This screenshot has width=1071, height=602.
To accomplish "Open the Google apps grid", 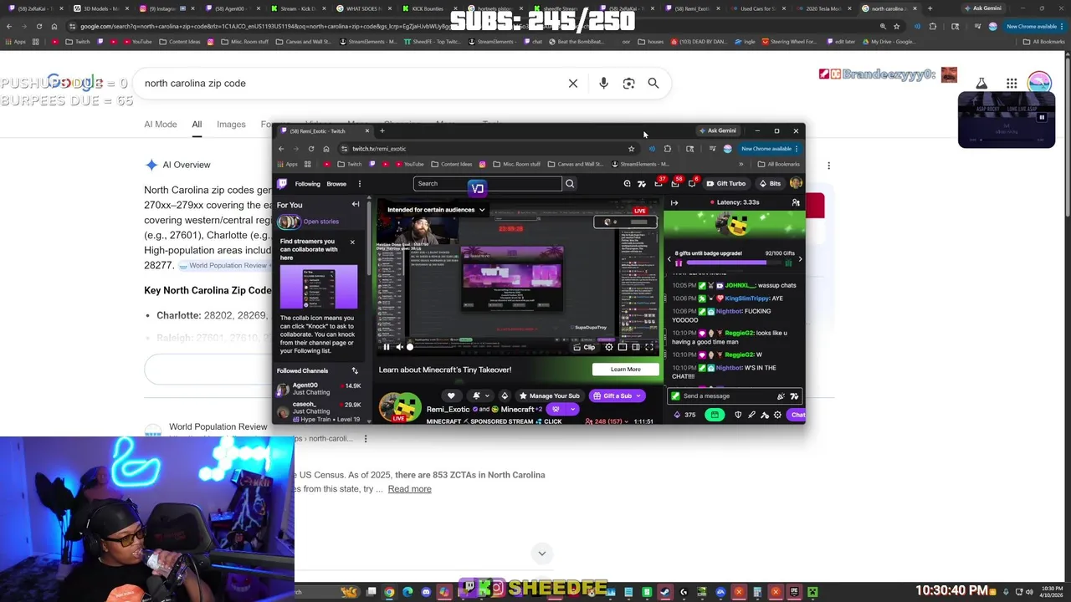I will point(1012,83).
